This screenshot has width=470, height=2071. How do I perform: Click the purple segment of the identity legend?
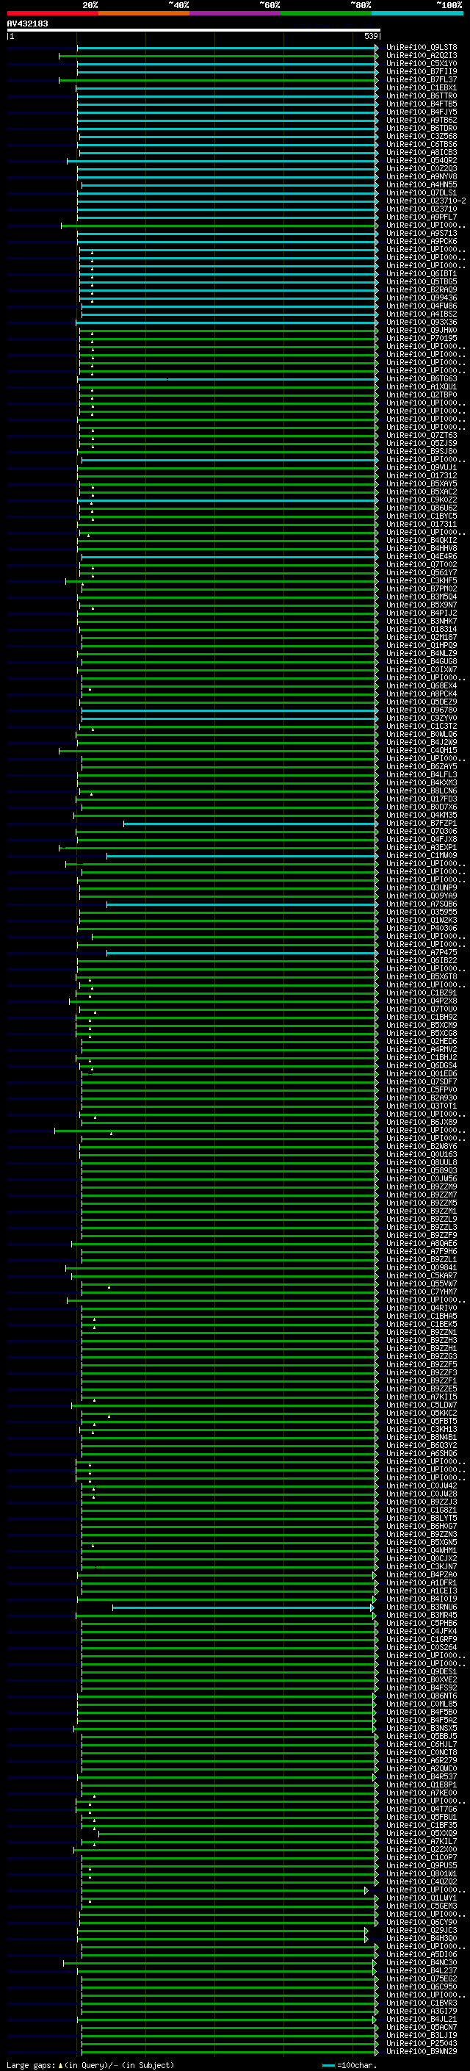click(x=236, y=13)
